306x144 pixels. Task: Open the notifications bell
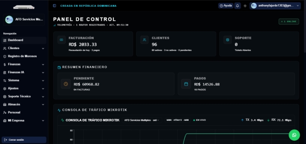click(237, 6)
